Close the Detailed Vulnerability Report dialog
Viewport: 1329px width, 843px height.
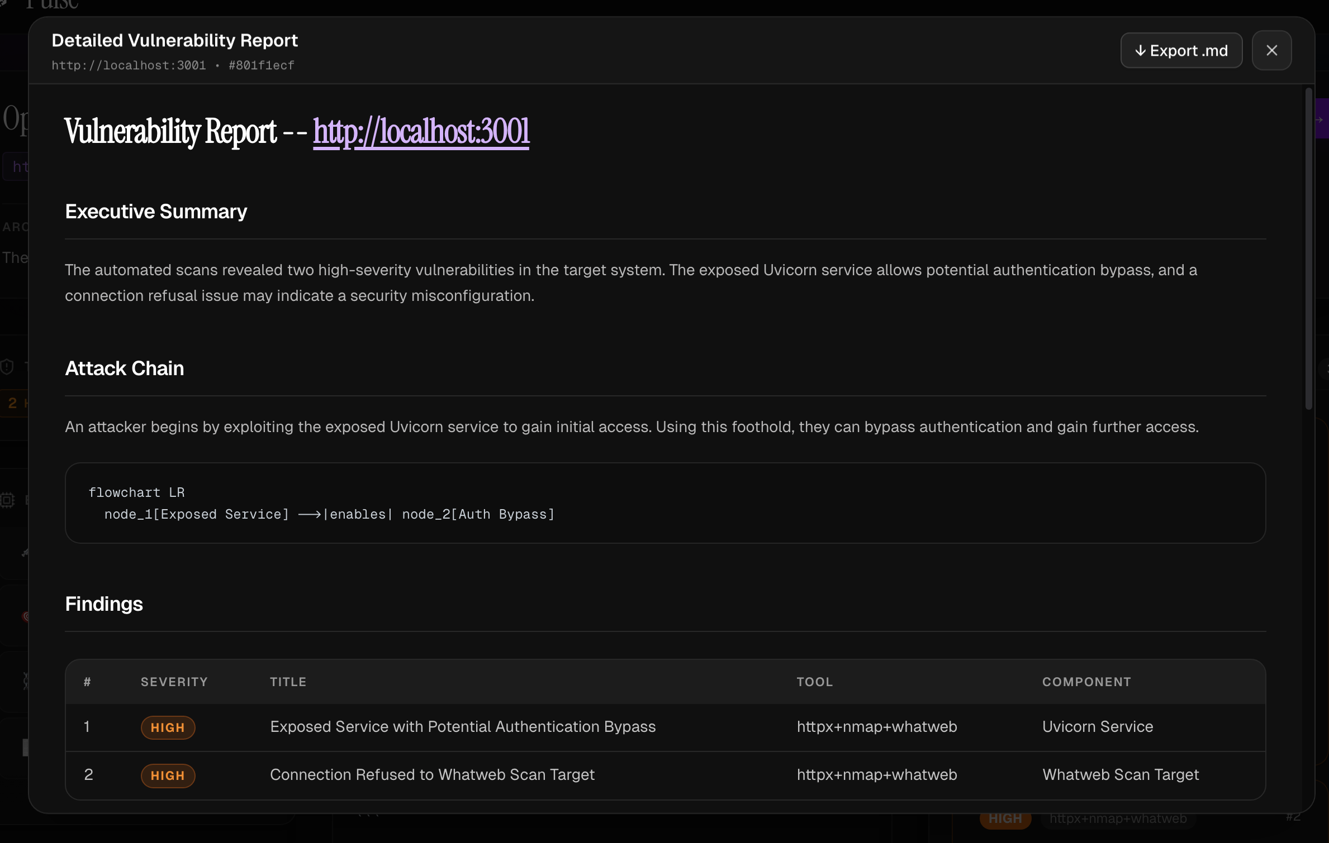[x=1271, y=50]
